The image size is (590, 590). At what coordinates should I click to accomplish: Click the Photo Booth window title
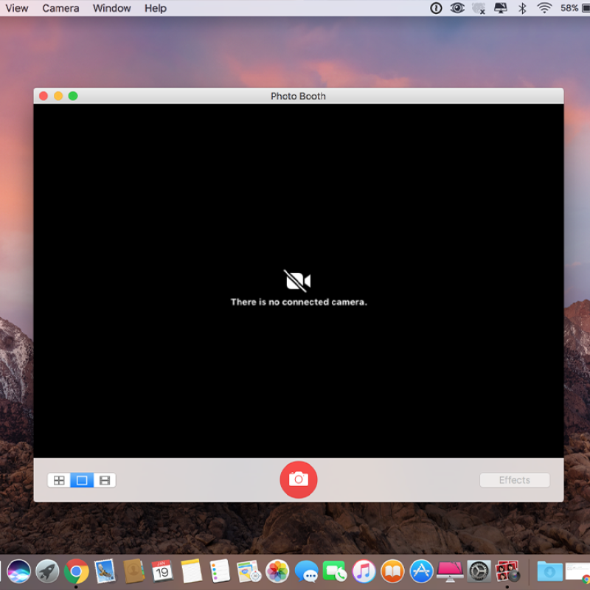click(298, 96)
